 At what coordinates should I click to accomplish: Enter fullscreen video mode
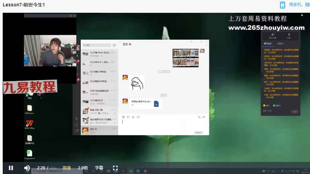[115, 168]
